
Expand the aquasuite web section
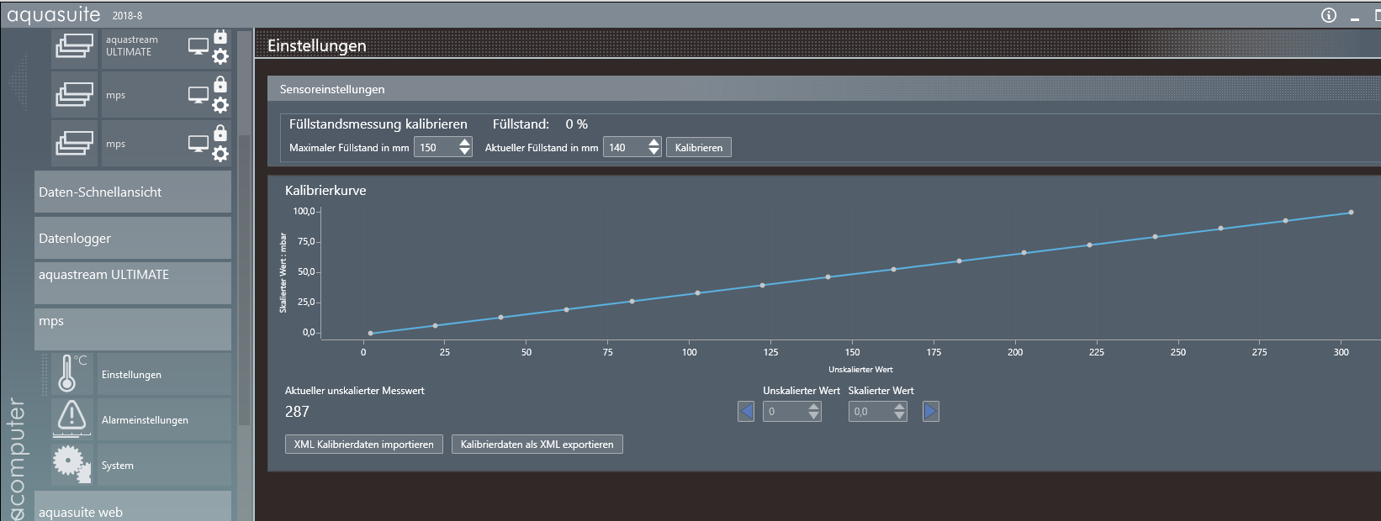[133, 509]
